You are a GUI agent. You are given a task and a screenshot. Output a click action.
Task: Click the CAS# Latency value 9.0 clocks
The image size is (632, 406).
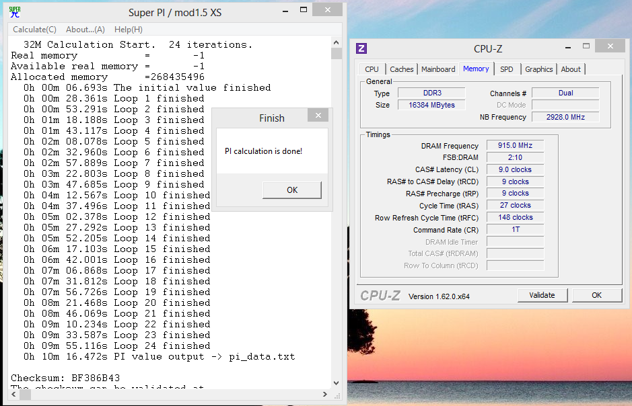[515, 169]
